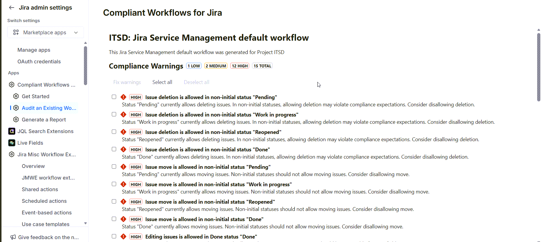Screen dimensions: 545x242
Task: Click the warning icon for move in "Work in progress"
Action: tap(123, 184)
